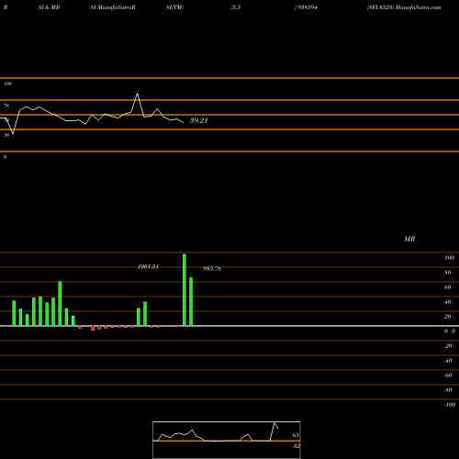Click the (SFL8523) MunafaSutra.com header text
This screenshot has height=459, width=459.
[x=404, y=7]
